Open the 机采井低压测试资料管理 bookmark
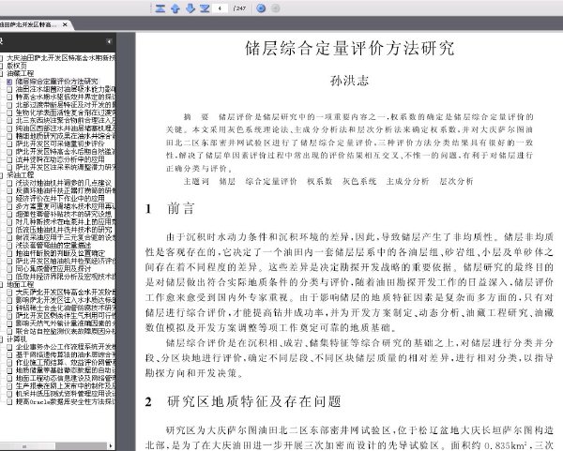This screenshot has height=451, width=563. pyautogui.click(x=66, y=394)
